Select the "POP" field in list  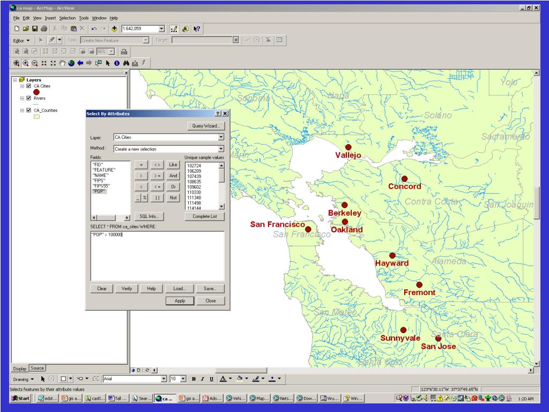click(99, 192)
